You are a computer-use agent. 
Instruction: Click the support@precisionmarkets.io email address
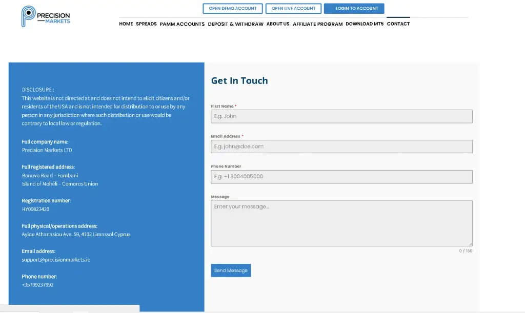pos(56,260)
